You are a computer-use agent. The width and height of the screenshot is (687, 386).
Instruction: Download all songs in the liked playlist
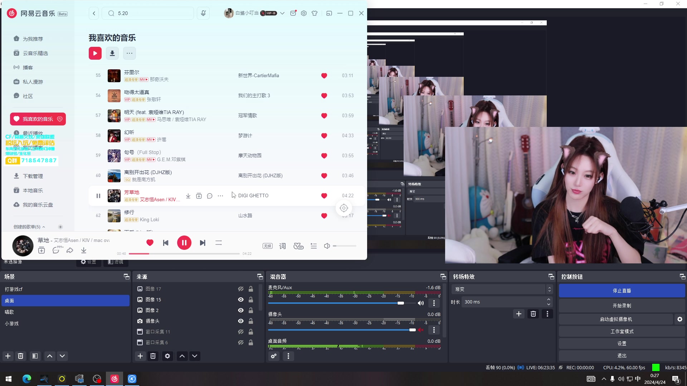112,53
